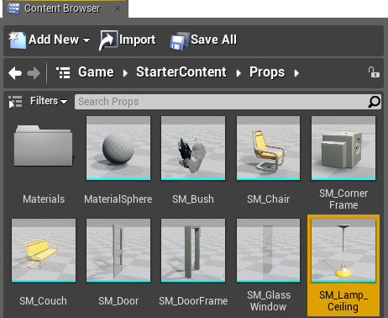
Task: Click the Import button
Action: pos(128,40)
